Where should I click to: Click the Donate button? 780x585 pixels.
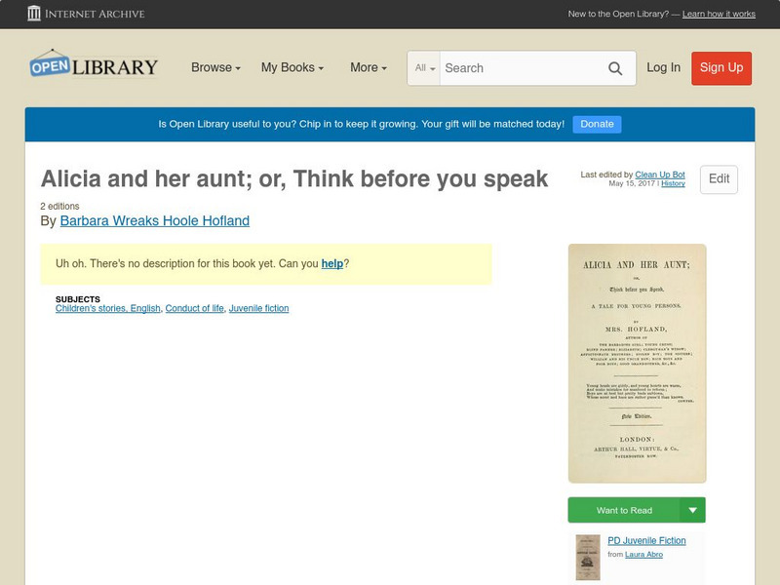coord(597,124)
